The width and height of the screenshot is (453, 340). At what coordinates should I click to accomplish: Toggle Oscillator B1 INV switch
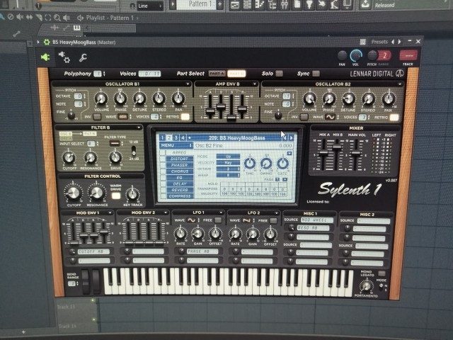pyautogui.click(x=97, y=117)
